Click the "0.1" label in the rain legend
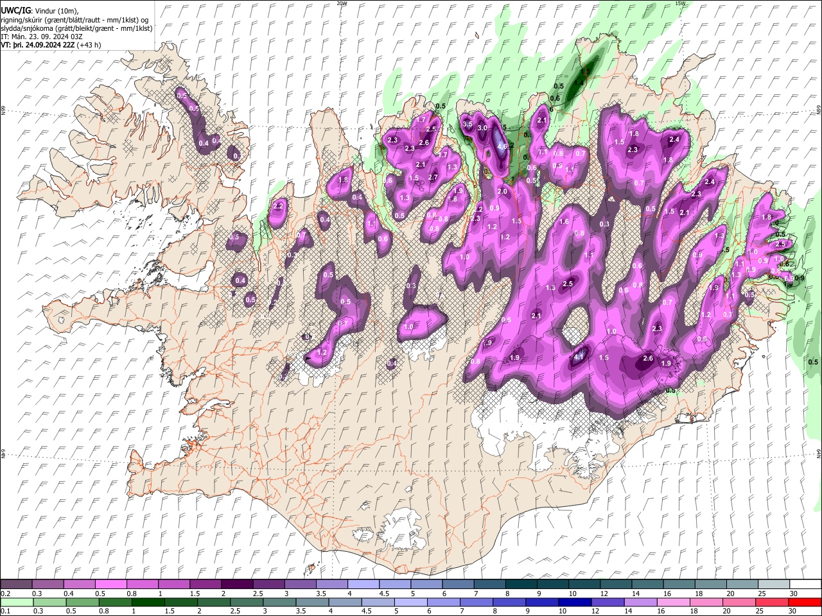Image resolution: width=822 pixels, height=616 pixels. (5, 611)
